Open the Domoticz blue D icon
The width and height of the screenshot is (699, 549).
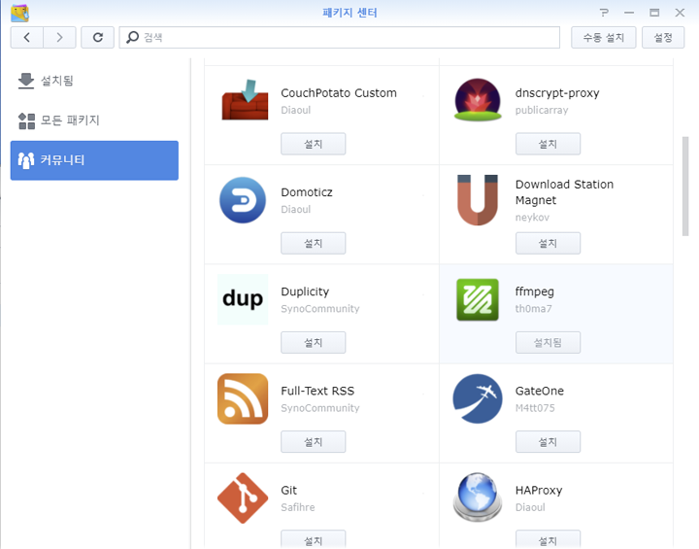coord(243,200)
